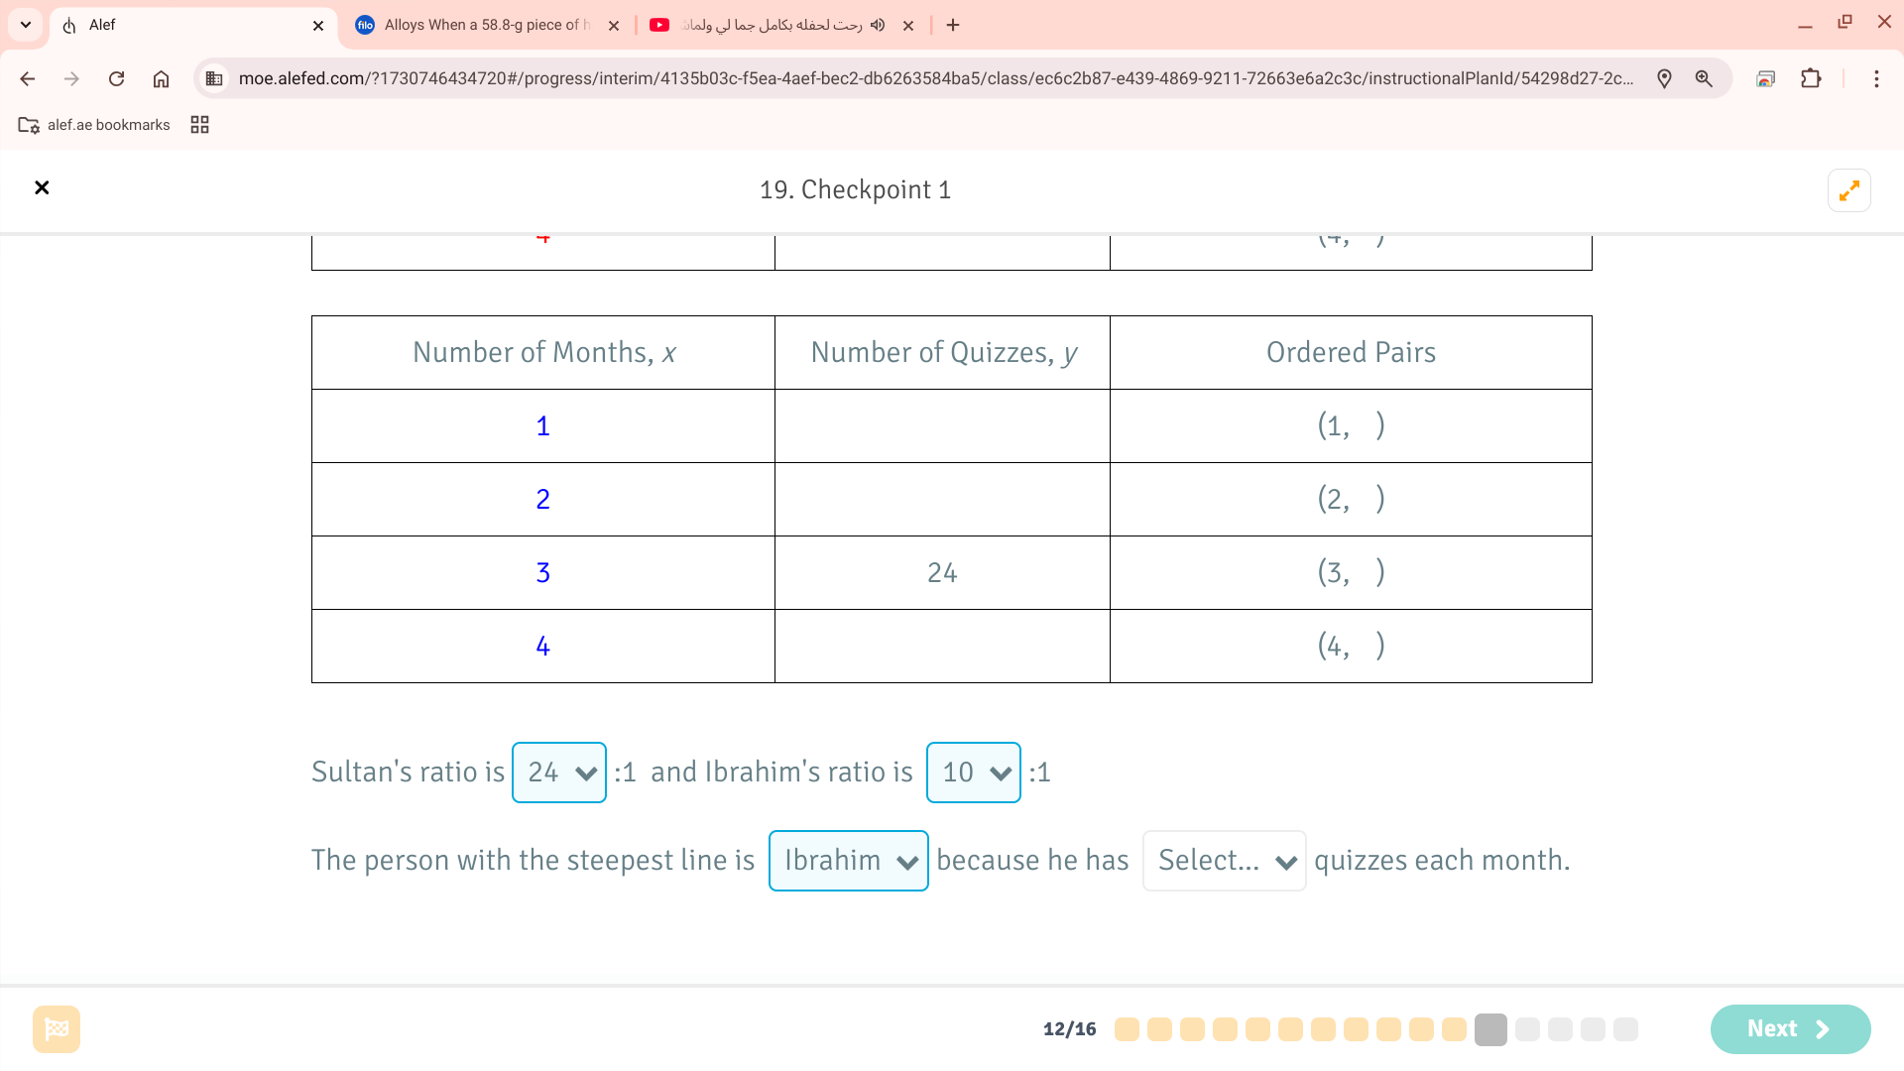Click the location pin icon

pos(1664,78)
